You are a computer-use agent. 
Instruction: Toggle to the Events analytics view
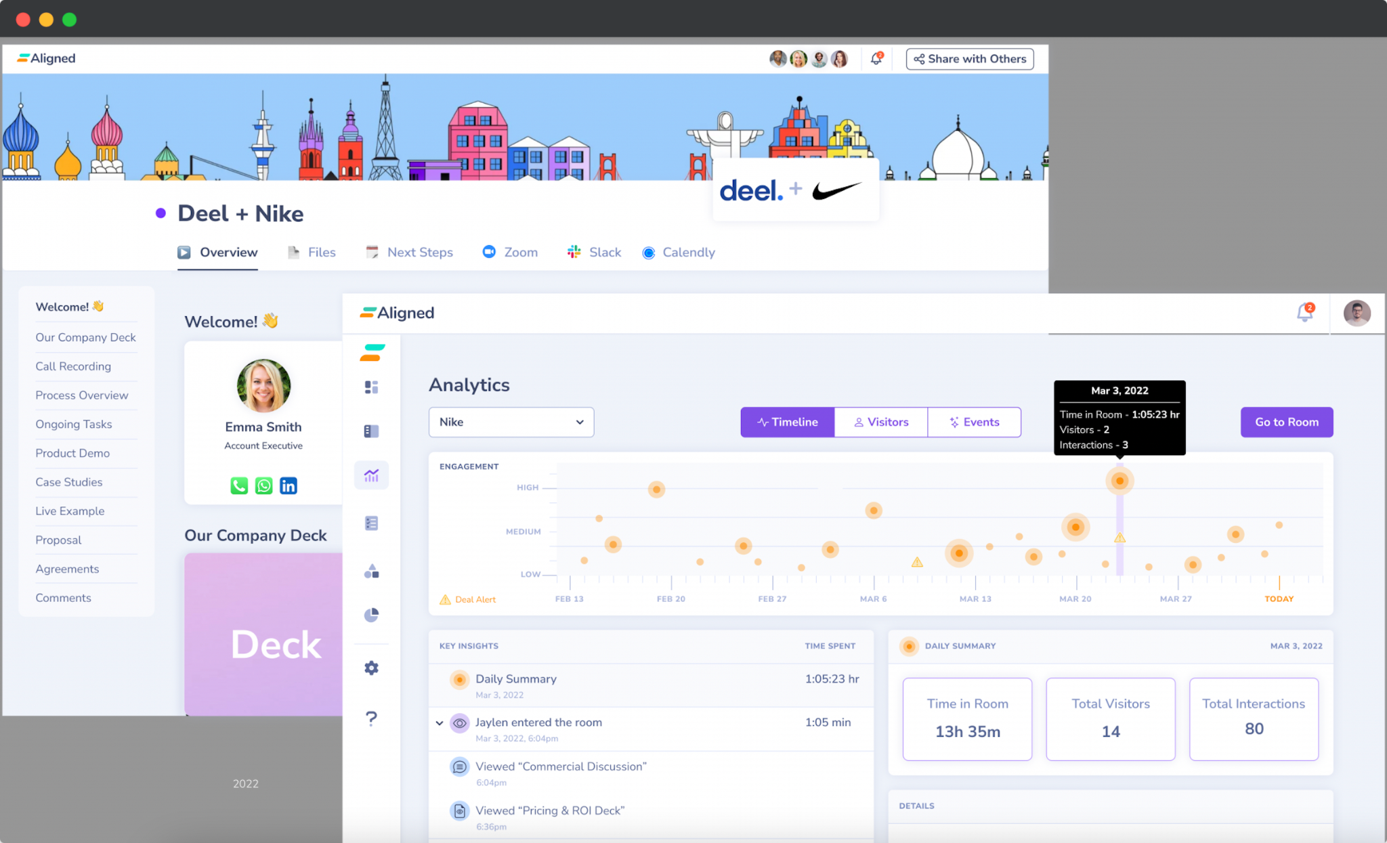click(x=973, y=422)
